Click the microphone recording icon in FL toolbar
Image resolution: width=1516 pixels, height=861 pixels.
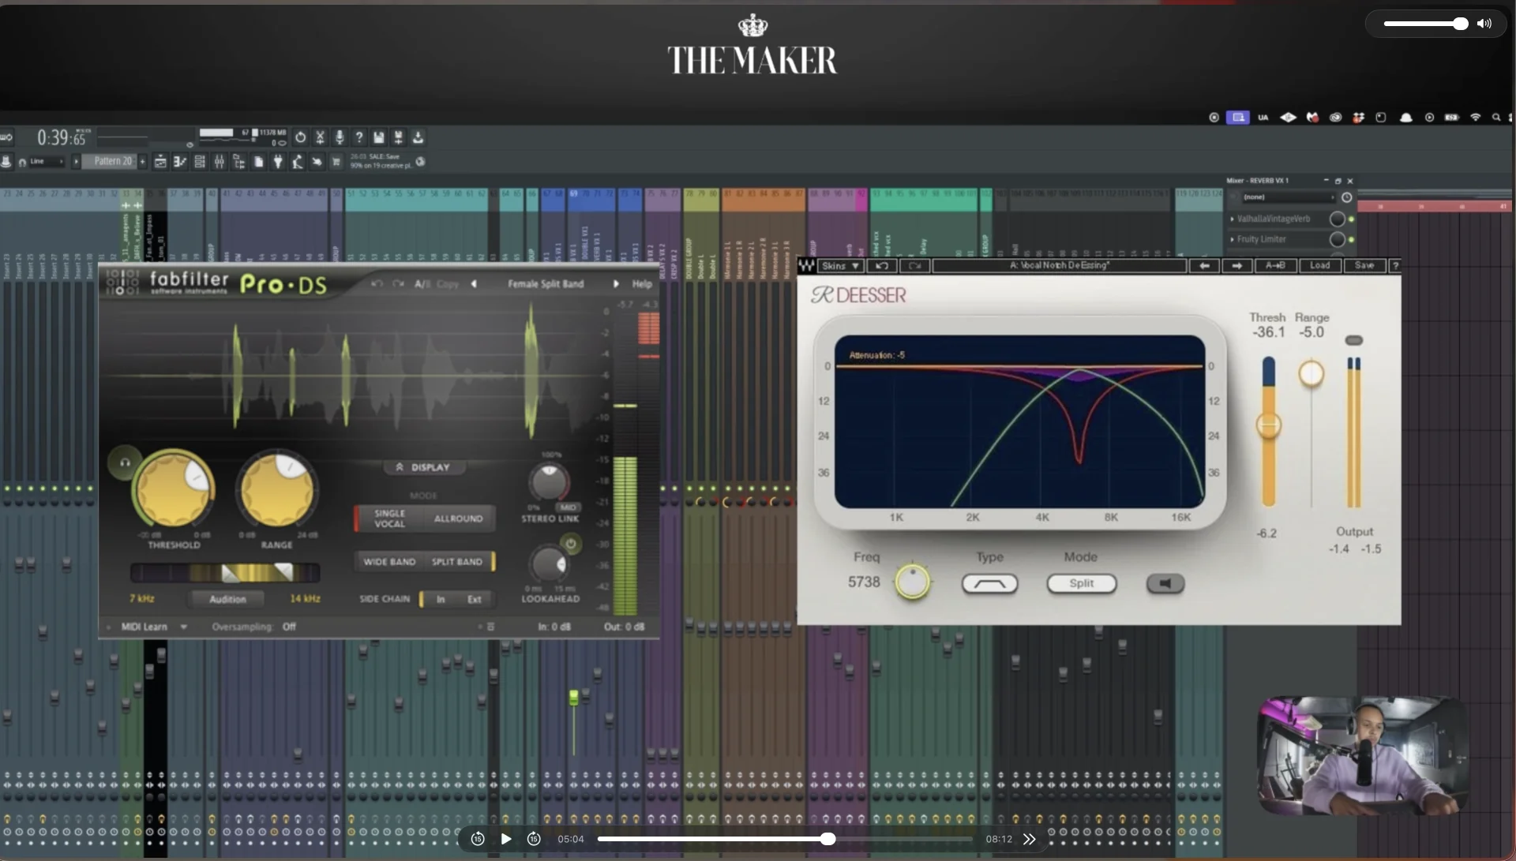[340, 137]
